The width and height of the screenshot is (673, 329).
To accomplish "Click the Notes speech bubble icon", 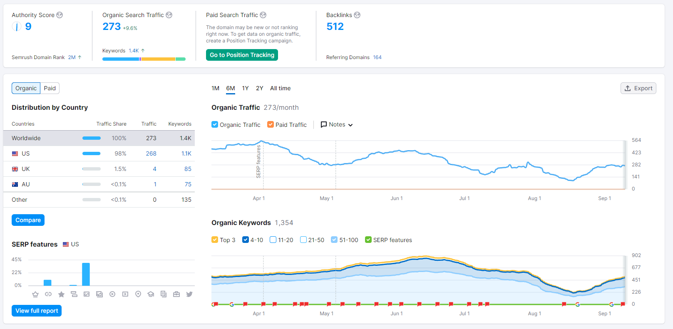I will (x=324, y=124).
